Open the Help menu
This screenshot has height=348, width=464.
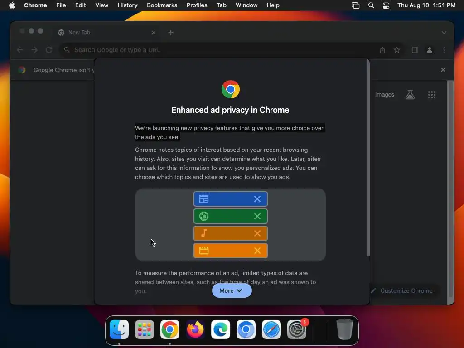click(x=273, y=5)
